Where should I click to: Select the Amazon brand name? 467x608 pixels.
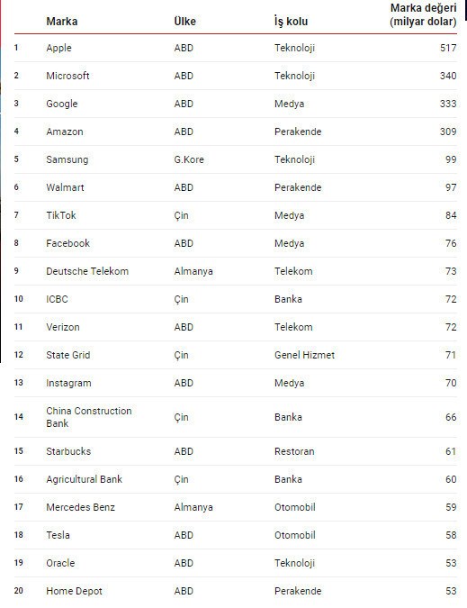[65, 132]
